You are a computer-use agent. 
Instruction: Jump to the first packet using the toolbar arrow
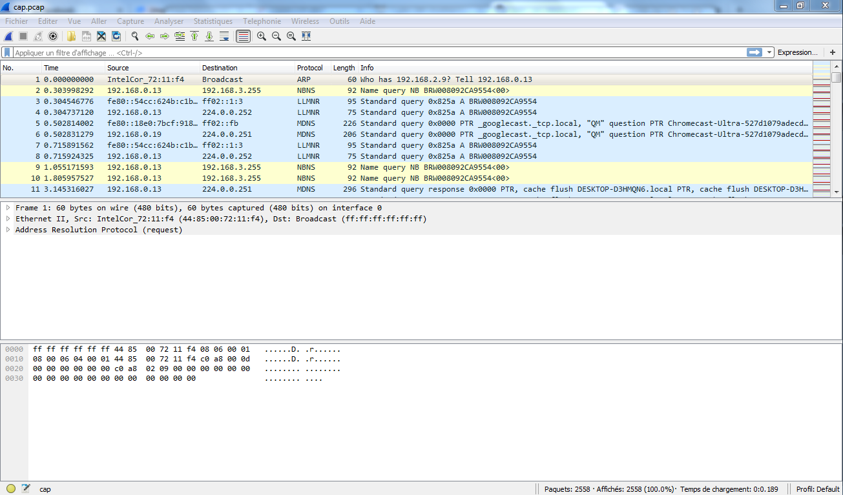click(194, 36)
